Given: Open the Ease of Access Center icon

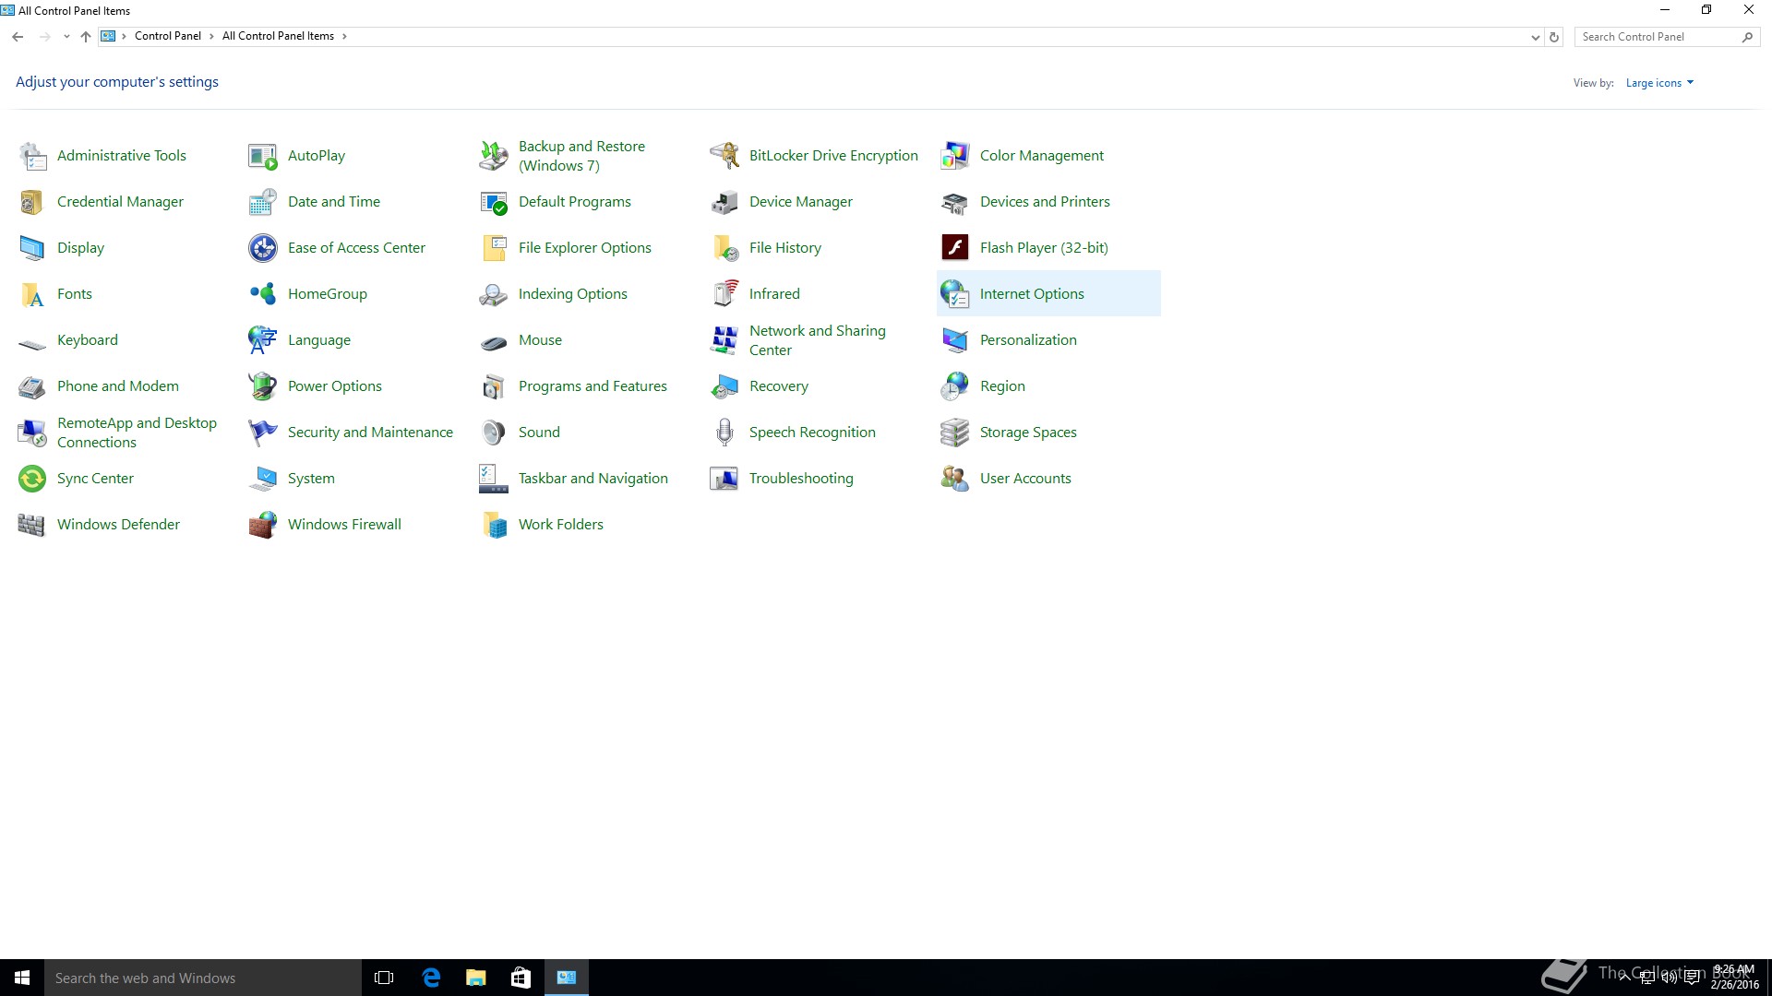Looking at the screenshot, I should pos(263,248).
